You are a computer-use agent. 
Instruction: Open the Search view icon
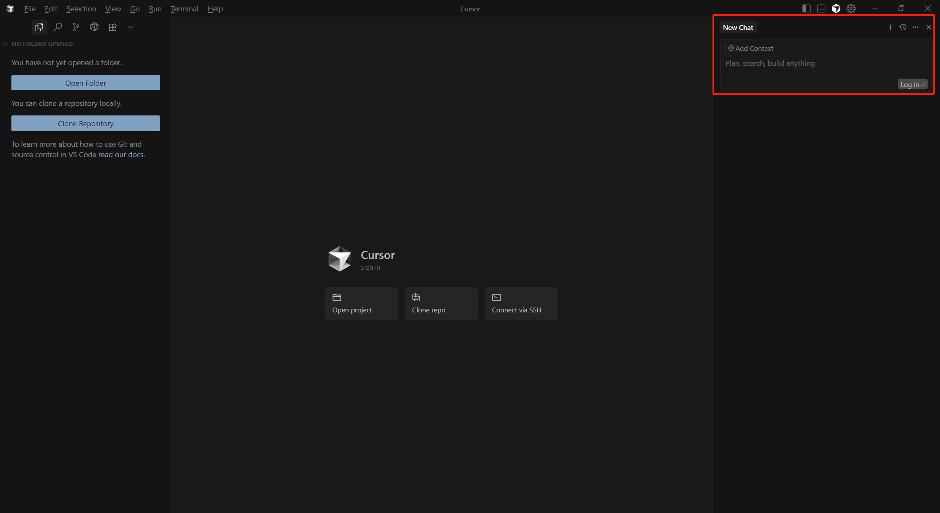[x=58, y=27]
